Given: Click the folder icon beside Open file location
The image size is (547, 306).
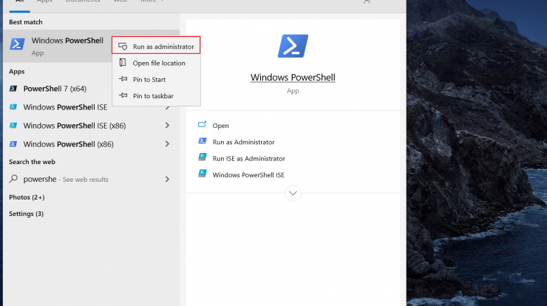Looking at the screenshot, I should pos(123,63).
